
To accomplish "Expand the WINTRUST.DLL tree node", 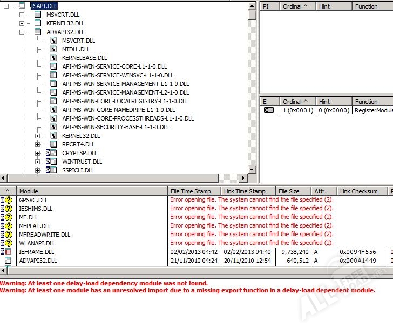I will 37,162.
